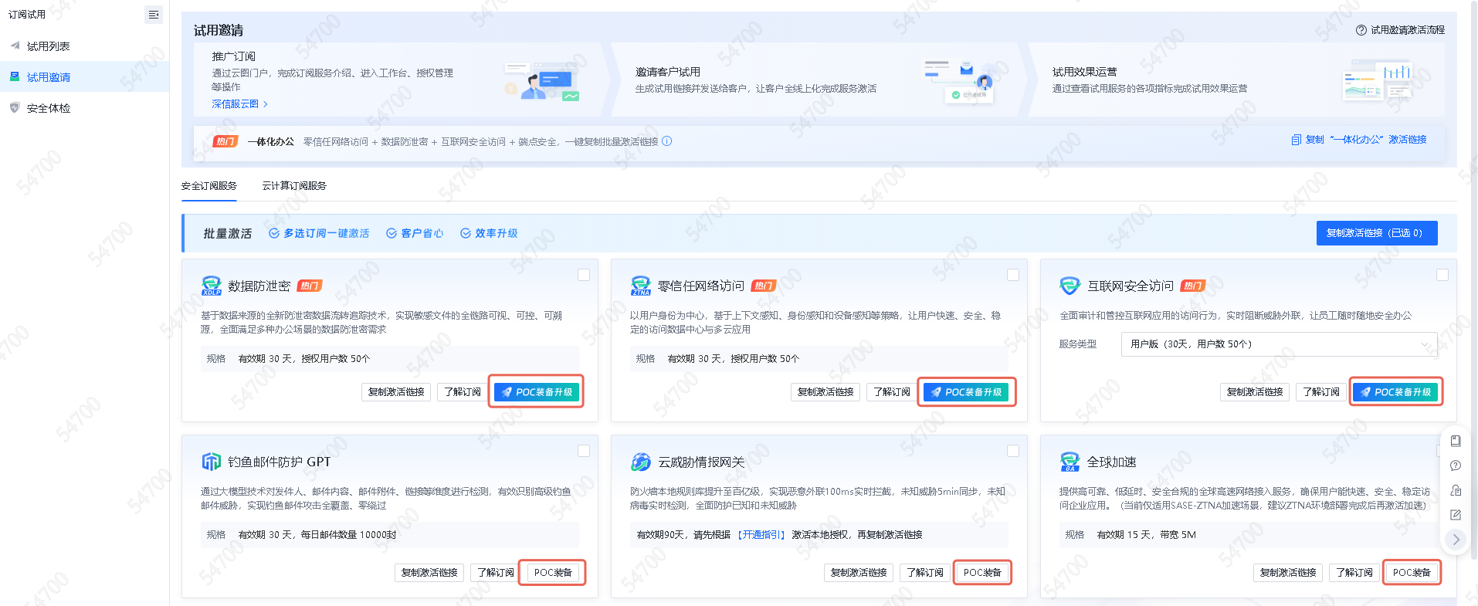The width and height of the screenshot is (1478, 606).
Task: Check the 钓鱼邮件防护 GPT card checkbox
Action: pos(584,451)
